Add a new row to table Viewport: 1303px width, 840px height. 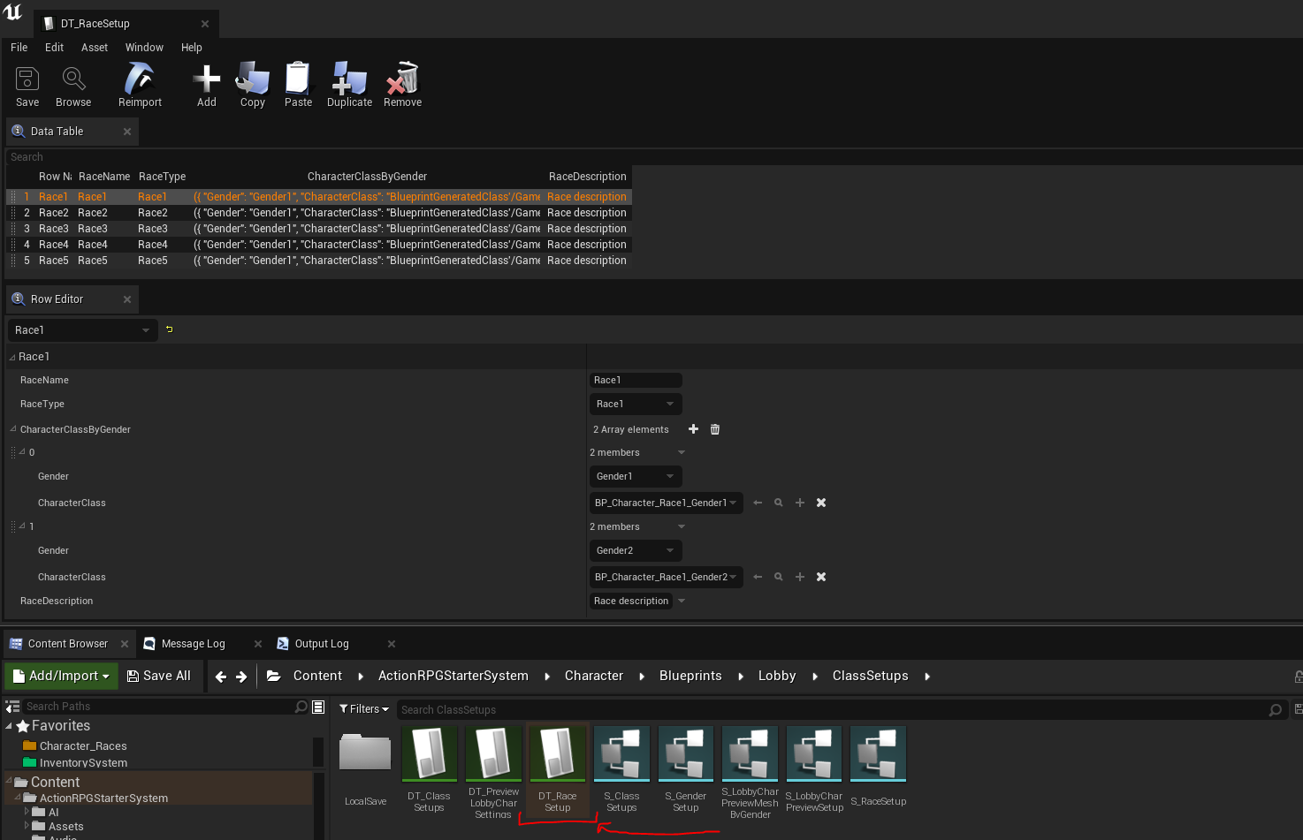tap(206, 86)
